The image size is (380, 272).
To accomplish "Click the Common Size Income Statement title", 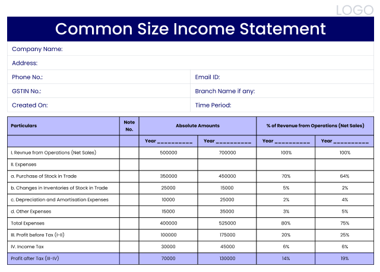I will [x=191, y=29].
